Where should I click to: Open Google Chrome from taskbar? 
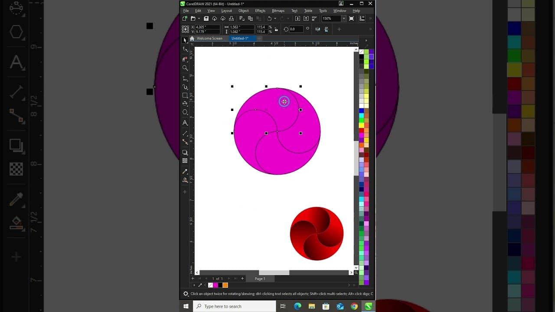354,306
